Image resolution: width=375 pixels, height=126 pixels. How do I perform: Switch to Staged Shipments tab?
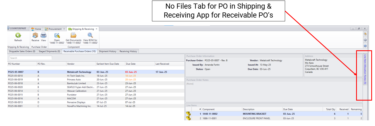(x=49, y=51)
